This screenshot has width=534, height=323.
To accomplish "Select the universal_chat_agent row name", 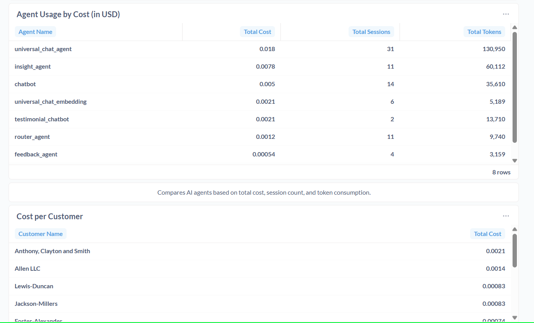I will [43, 49].
